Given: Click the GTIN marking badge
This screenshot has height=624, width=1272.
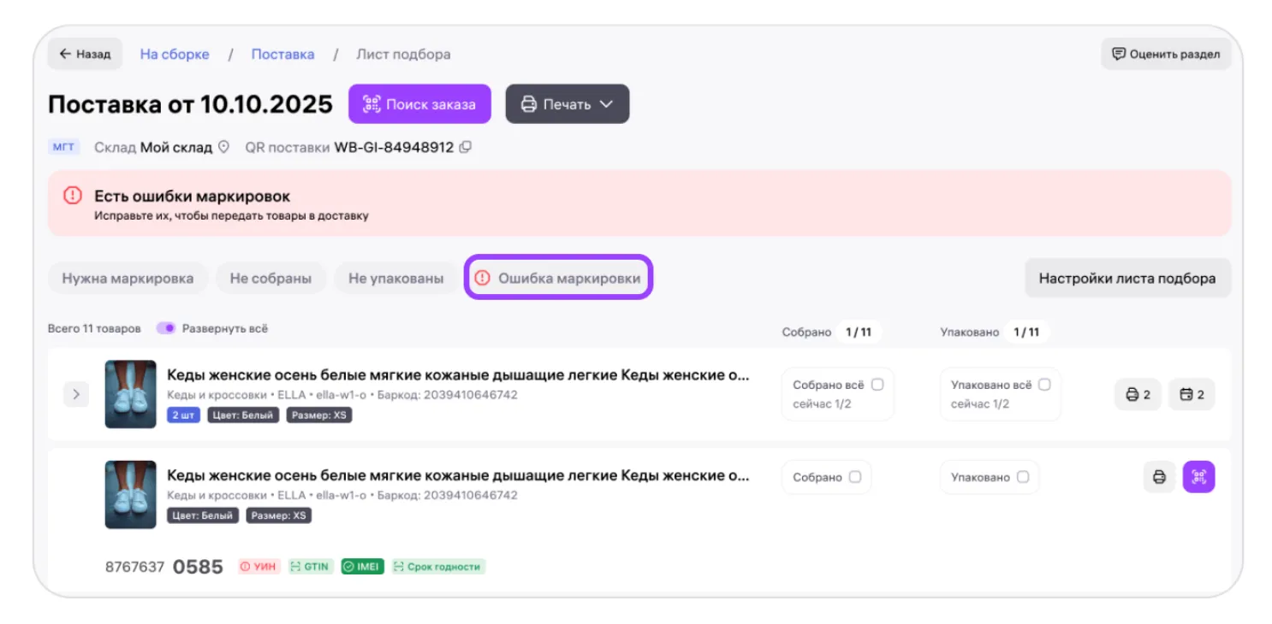Looking at the screenshot, I should click(310, 566).
